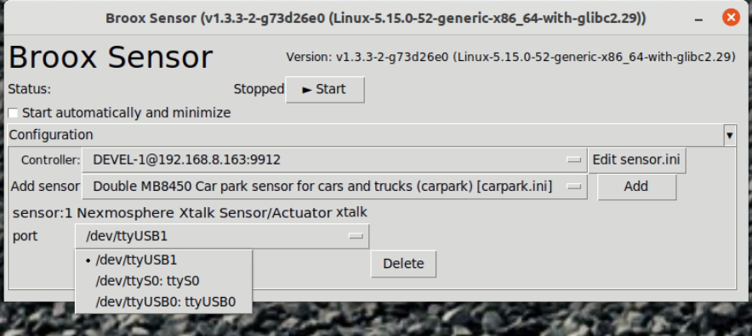752x336 pixels.
Task: Click the Start button
Action: [x=325, y=89]
